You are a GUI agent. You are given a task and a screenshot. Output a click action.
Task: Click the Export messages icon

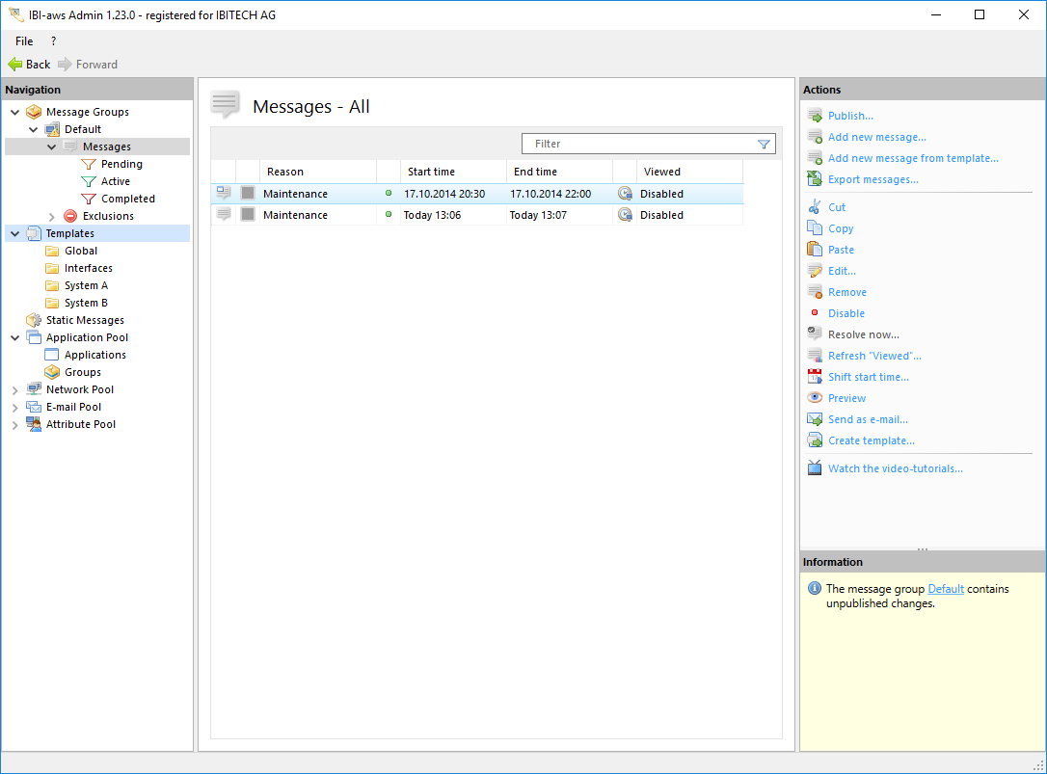(x=815, y=179)
